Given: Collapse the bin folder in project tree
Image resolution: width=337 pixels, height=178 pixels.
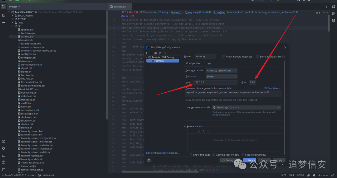Looking at the screenshot, I should (12, 26).
